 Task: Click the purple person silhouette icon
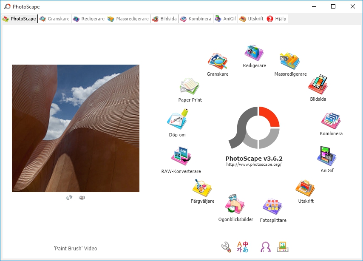[x=266, y=247]
